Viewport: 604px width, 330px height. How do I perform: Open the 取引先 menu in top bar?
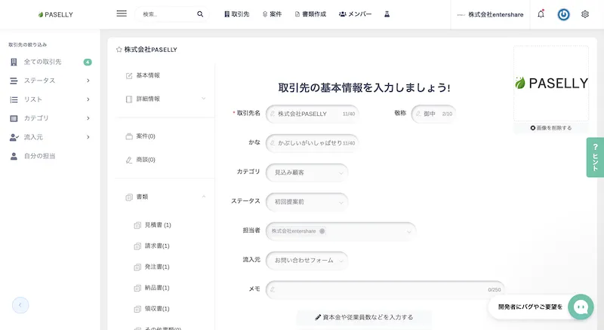coord(236,14)
